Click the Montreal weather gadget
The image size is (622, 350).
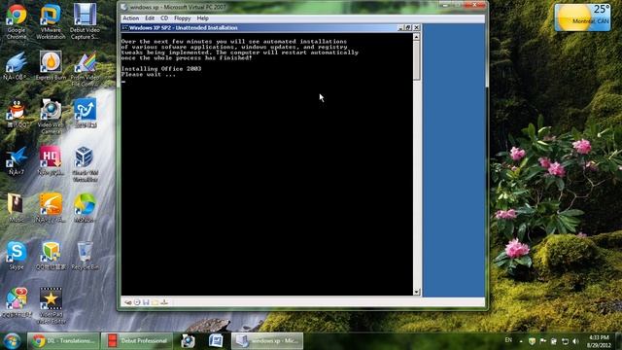pyautogui.click(x=582, y=17)
